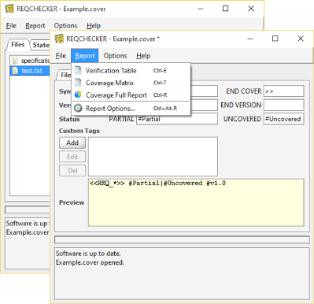Select test.txt in back window file list
Image resolution: width=314 pixels, height=304 pixels.
click(30, 71)
